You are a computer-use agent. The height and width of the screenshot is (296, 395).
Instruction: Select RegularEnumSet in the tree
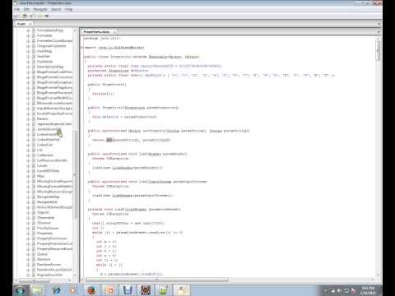[x=50, y=275]
